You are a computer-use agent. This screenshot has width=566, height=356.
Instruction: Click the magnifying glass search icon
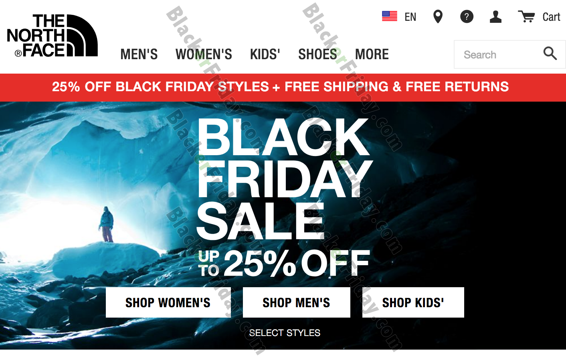click(550, 53)
